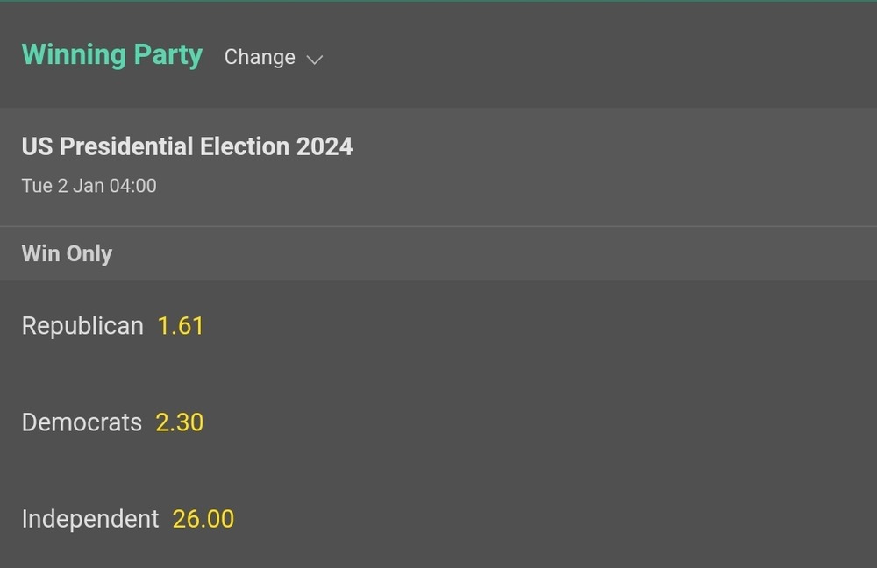Open the Change market dropdown
Screen dimensions: 877x568
pyautogui.click(x=260, y=57)
